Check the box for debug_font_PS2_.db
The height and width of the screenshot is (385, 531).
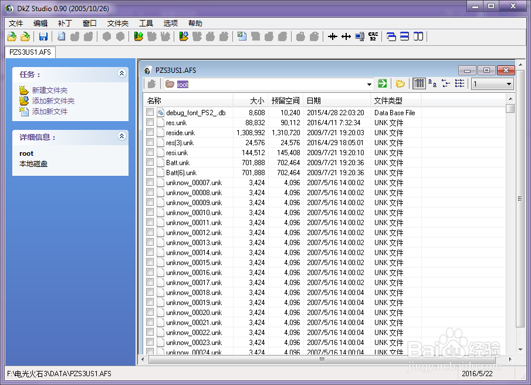[x=150, y=112]
